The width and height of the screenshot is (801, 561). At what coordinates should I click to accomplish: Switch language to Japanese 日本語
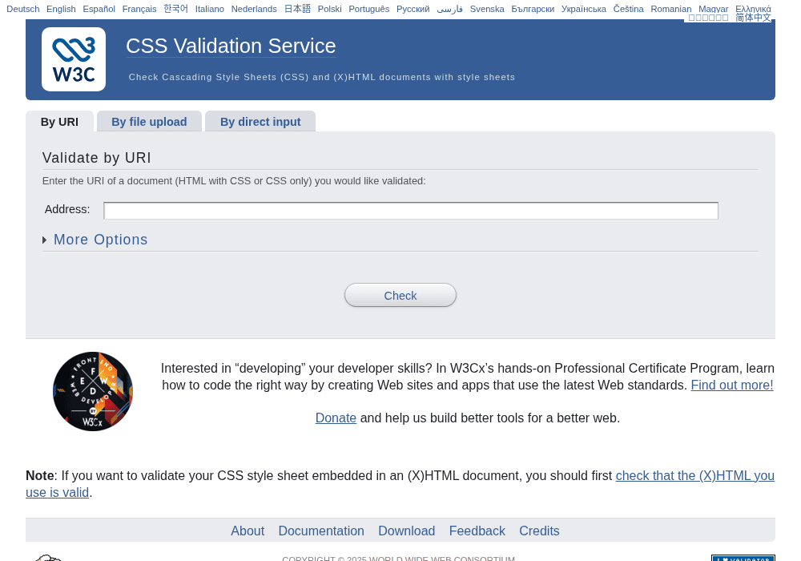point(297,9)
